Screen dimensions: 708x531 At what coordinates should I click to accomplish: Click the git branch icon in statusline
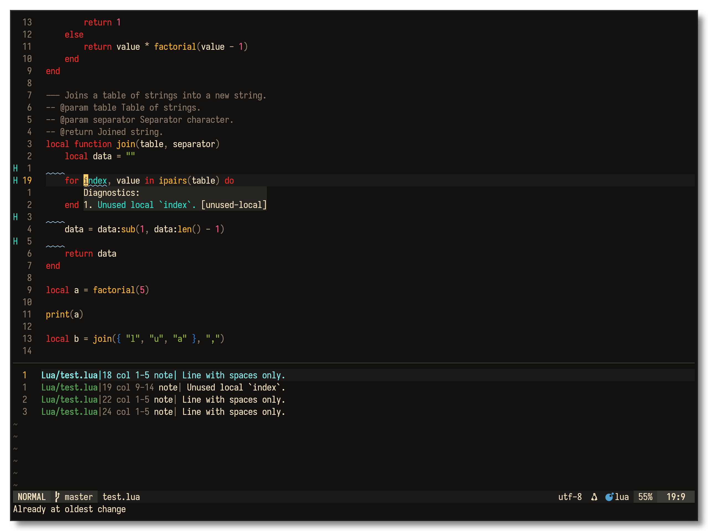57,496
